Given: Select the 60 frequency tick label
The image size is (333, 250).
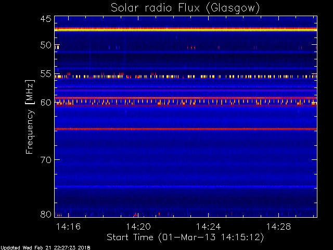Looking at the screenshot, I should 46,103.
